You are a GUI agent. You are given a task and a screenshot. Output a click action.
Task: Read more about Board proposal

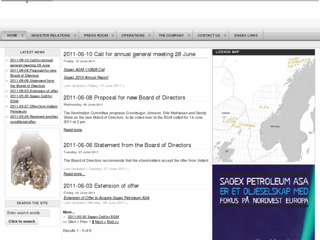pos(73,130)
